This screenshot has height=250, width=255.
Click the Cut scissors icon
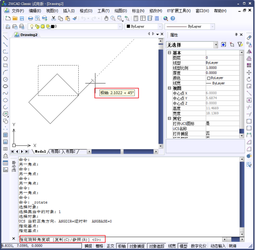[53, 18]
